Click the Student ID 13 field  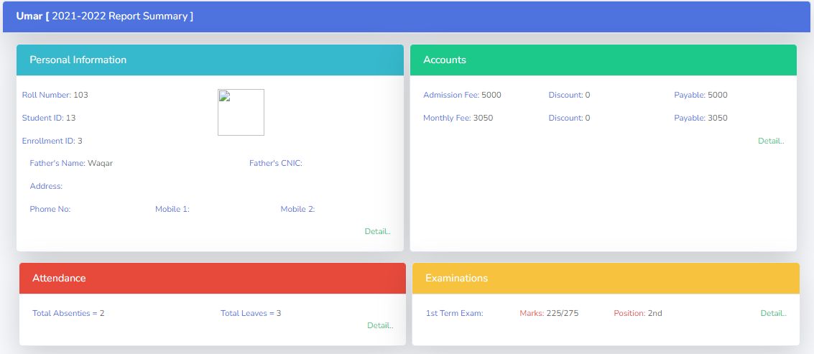pos(49,118)
